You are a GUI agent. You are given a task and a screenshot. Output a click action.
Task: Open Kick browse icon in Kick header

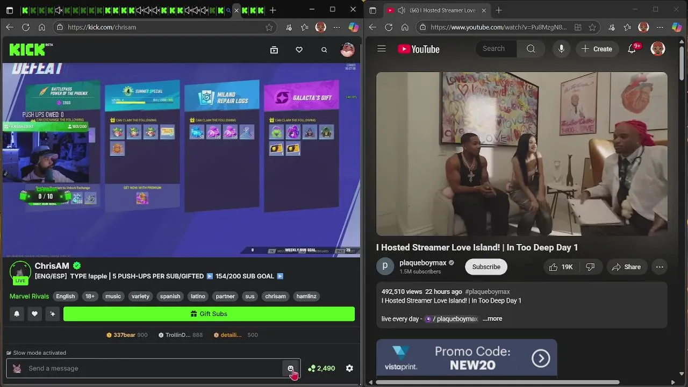coord(274,49)
